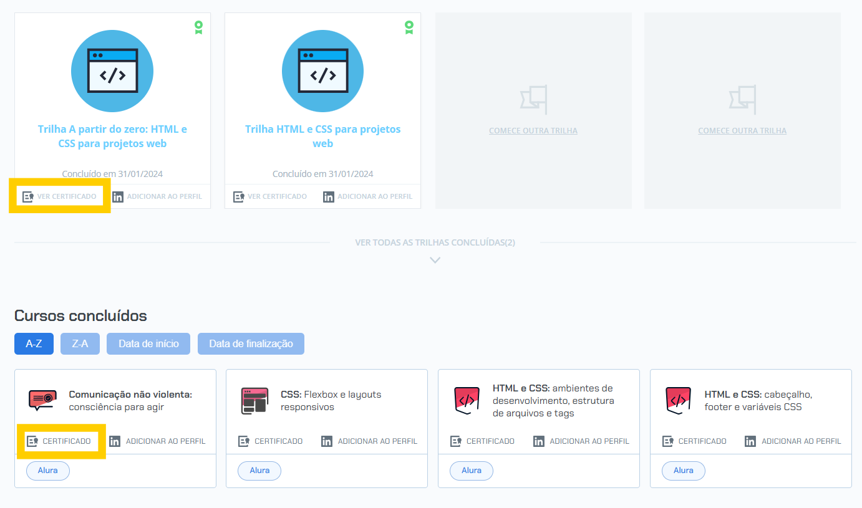The height and width of the screenshot is (508, 862).
Task: Click the certificate icon on the second trail card
Action: point(239,196)
